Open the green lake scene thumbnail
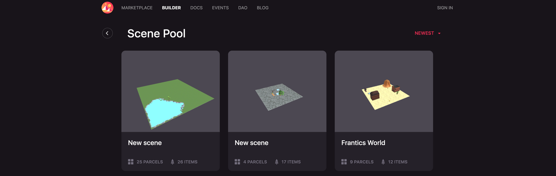Viewport: 556px width, 176px height. (x=170, y=91)
